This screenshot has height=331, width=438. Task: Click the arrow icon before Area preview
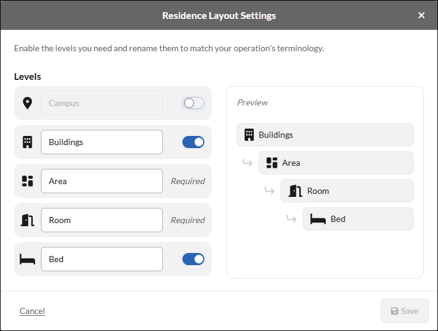click(x=248, y=162)
